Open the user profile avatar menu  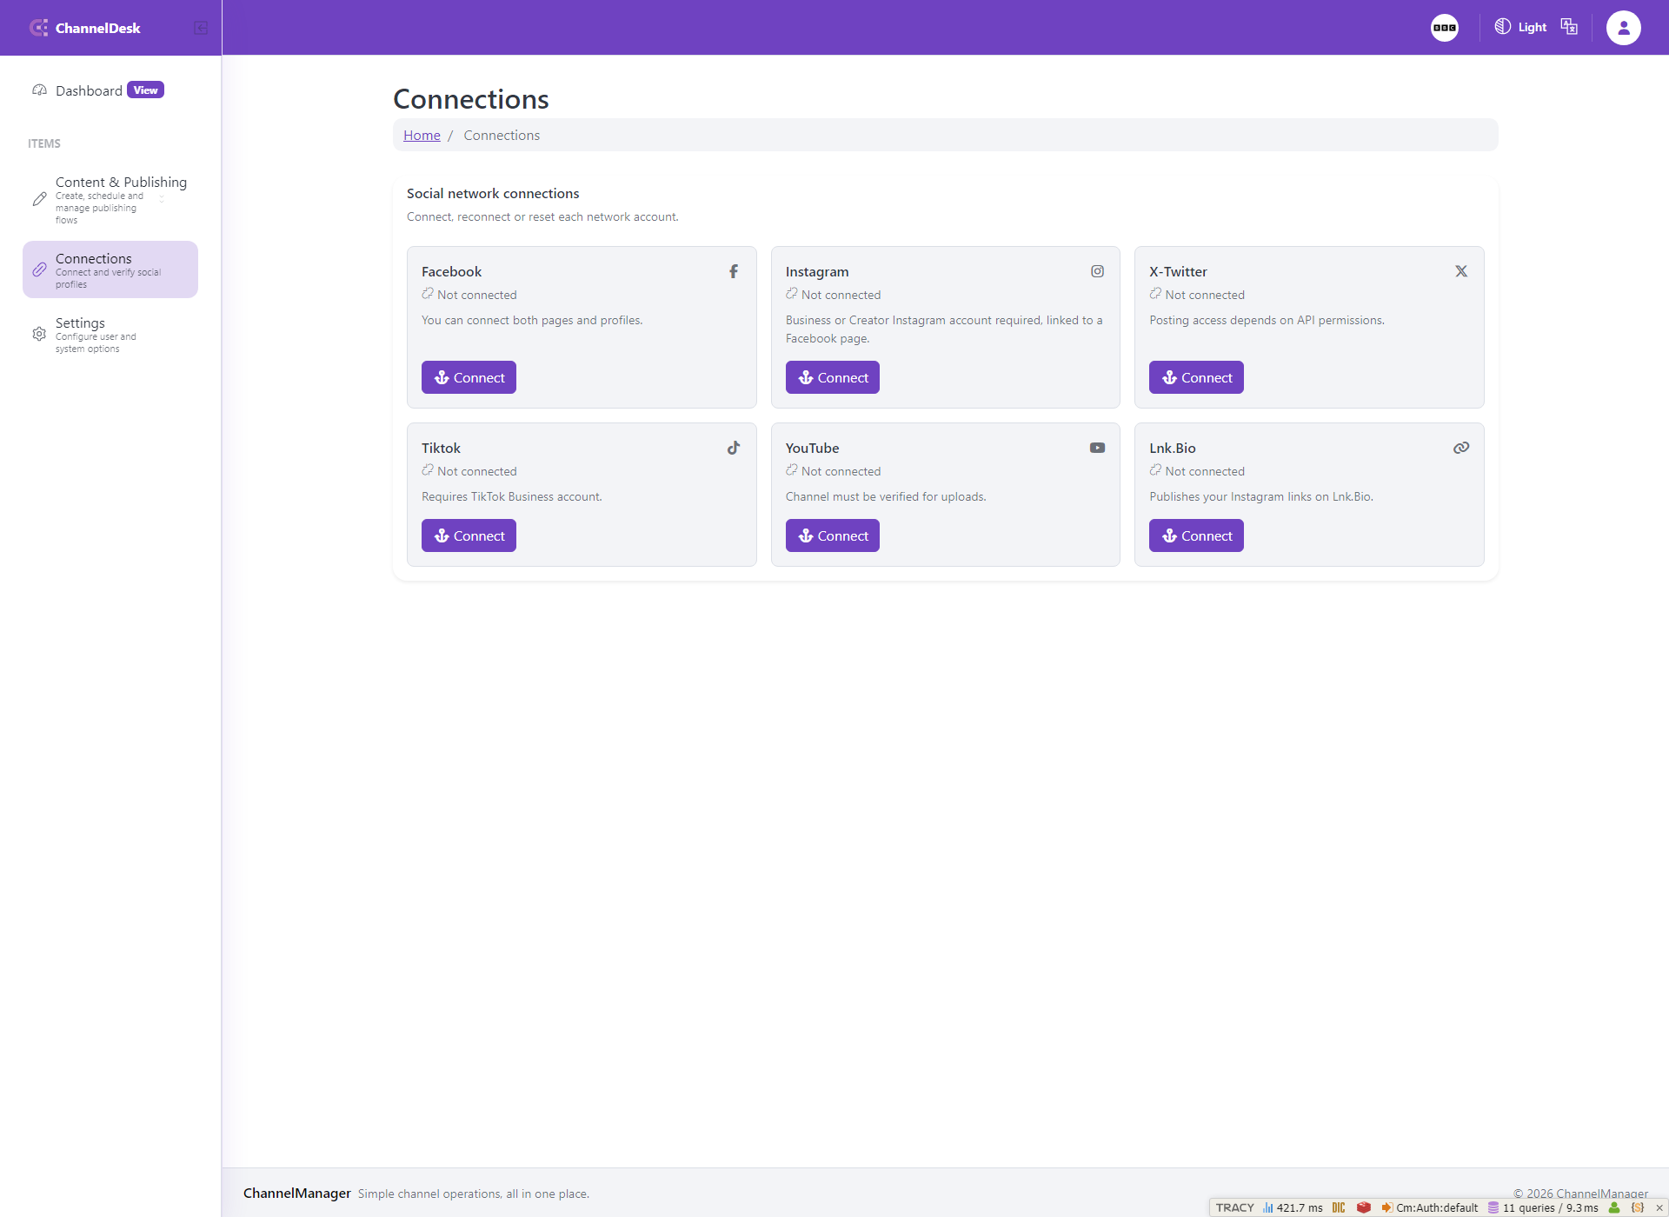click(x=1623, y=28)
